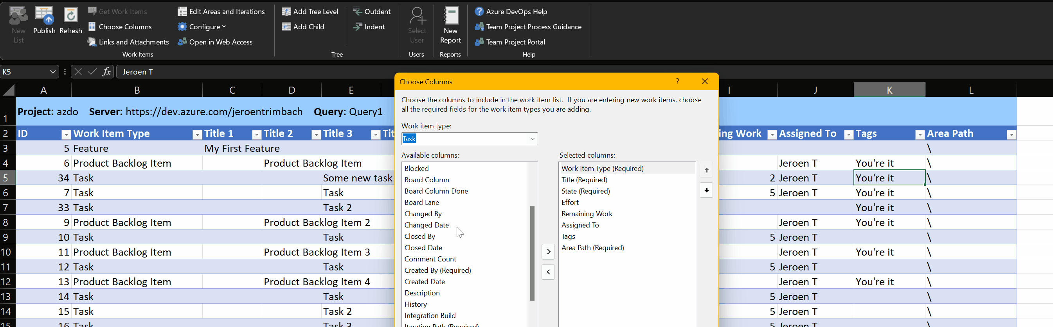Open the Name Box dropdown
The image size is (1053, 327).
point(53,72)
